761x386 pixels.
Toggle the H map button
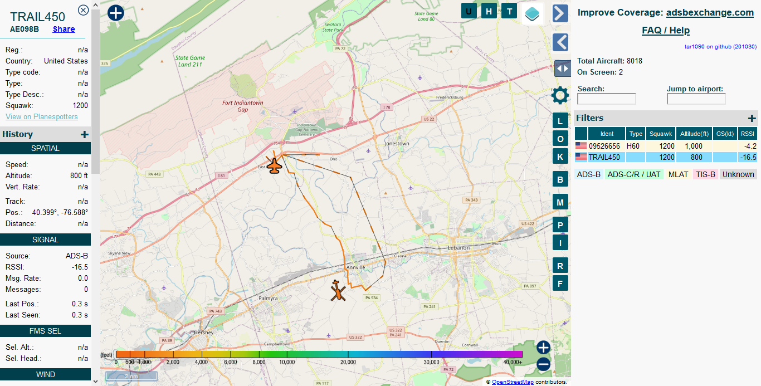tap(489, 11)
